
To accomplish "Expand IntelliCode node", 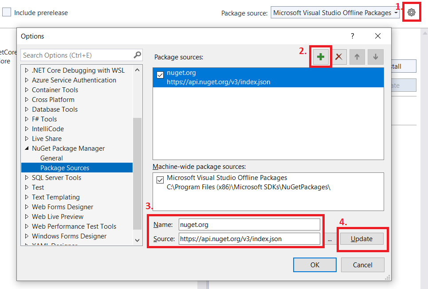I will (27, 129).
